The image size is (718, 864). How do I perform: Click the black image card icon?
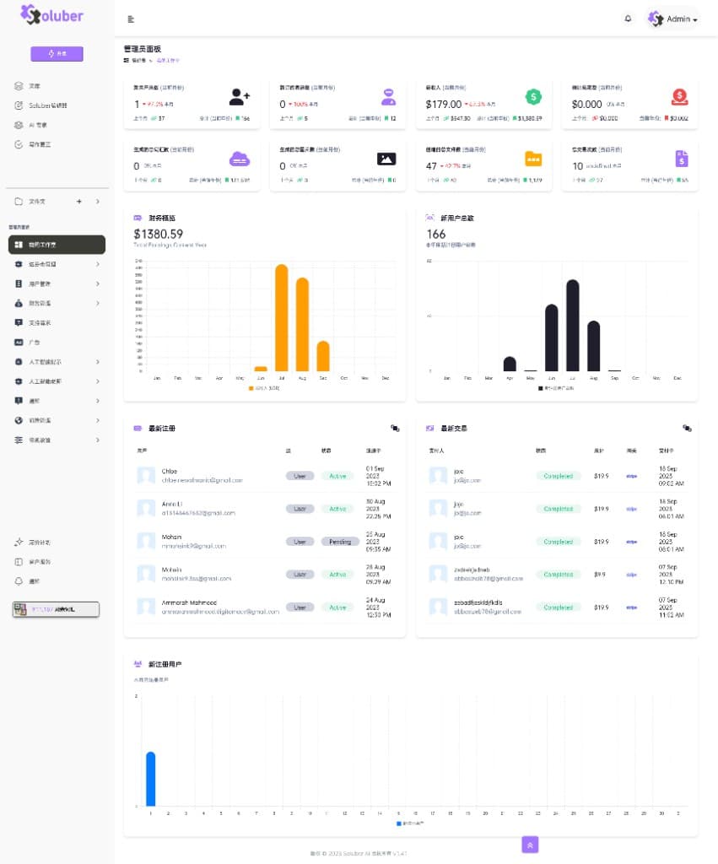[x=386, y=159]
